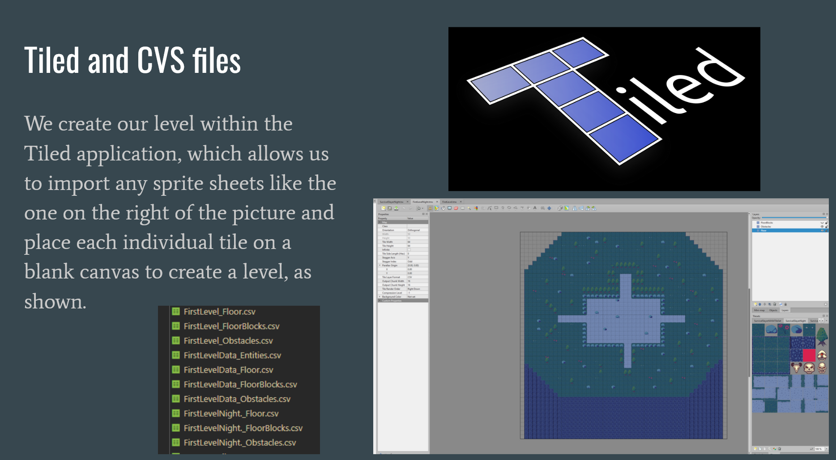Select the Stamp Brush tool
836x460 pixels.
(430, 208)
